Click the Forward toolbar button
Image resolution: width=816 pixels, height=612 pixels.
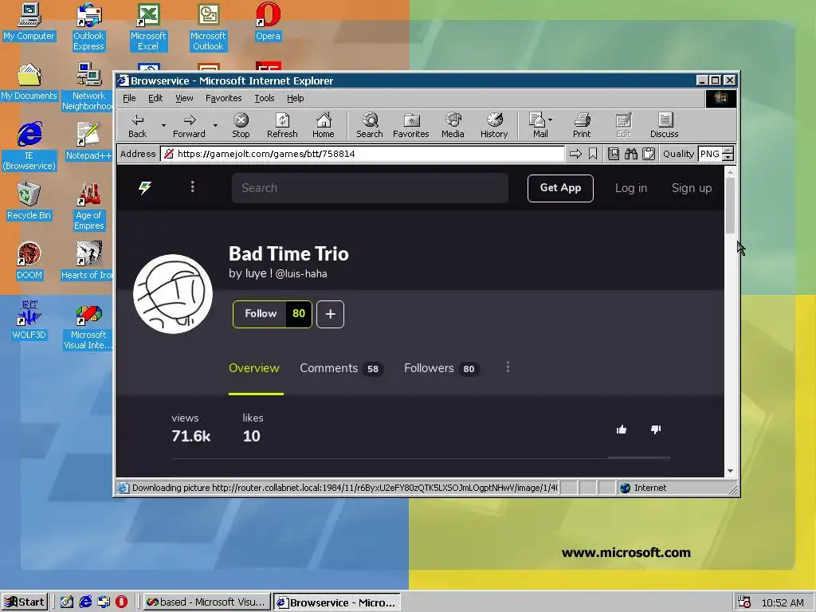189,126
